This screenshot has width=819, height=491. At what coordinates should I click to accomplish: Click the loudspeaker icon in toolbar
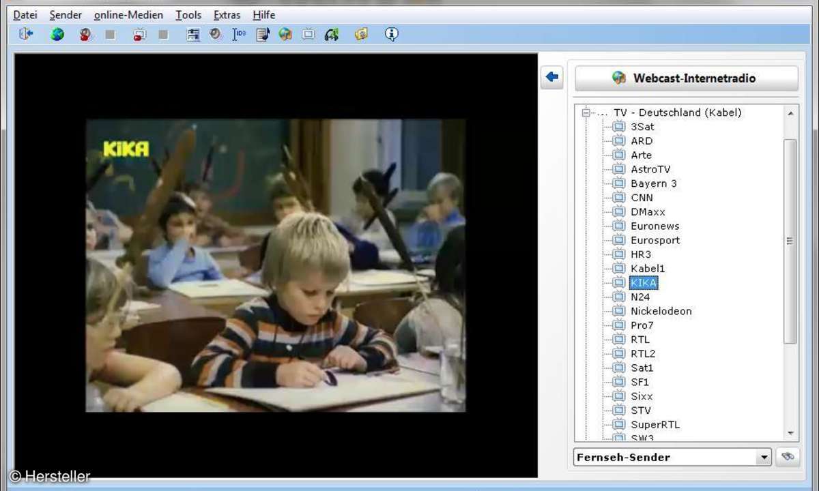point(216,34)
